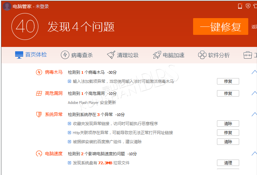
Task: Click 清理 for 72.3MB 垃圾文件
Action: 228,163
